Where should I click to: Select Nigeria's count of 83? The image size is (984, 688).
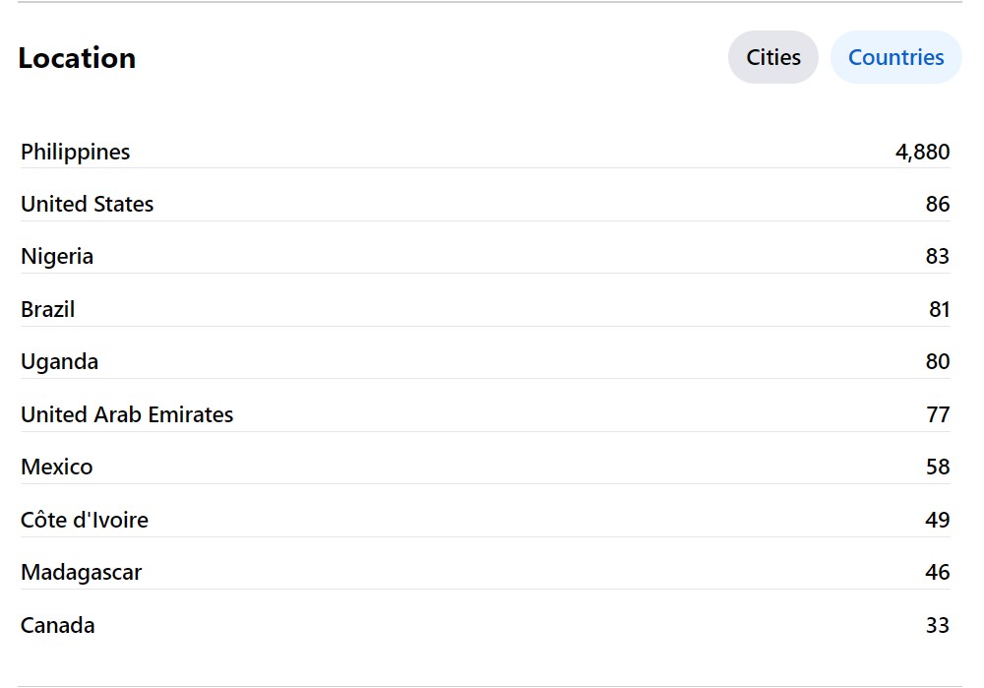coord(937,256)
